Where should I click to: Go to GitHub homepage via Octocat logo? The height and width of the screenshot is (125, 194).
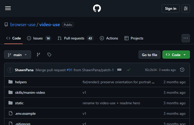[97, 8]
